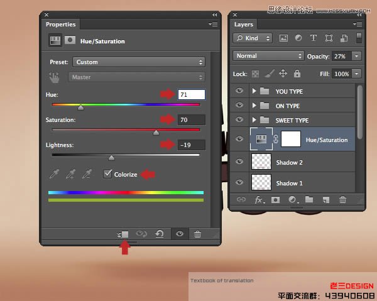Delete layer using Layers trash icon
The height and width of the screenshot is (301, 377).
pos(342,200)
